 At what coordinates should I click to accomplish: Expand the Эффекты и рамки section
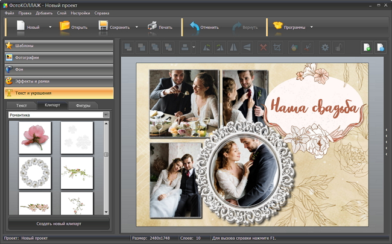point(58,81)
